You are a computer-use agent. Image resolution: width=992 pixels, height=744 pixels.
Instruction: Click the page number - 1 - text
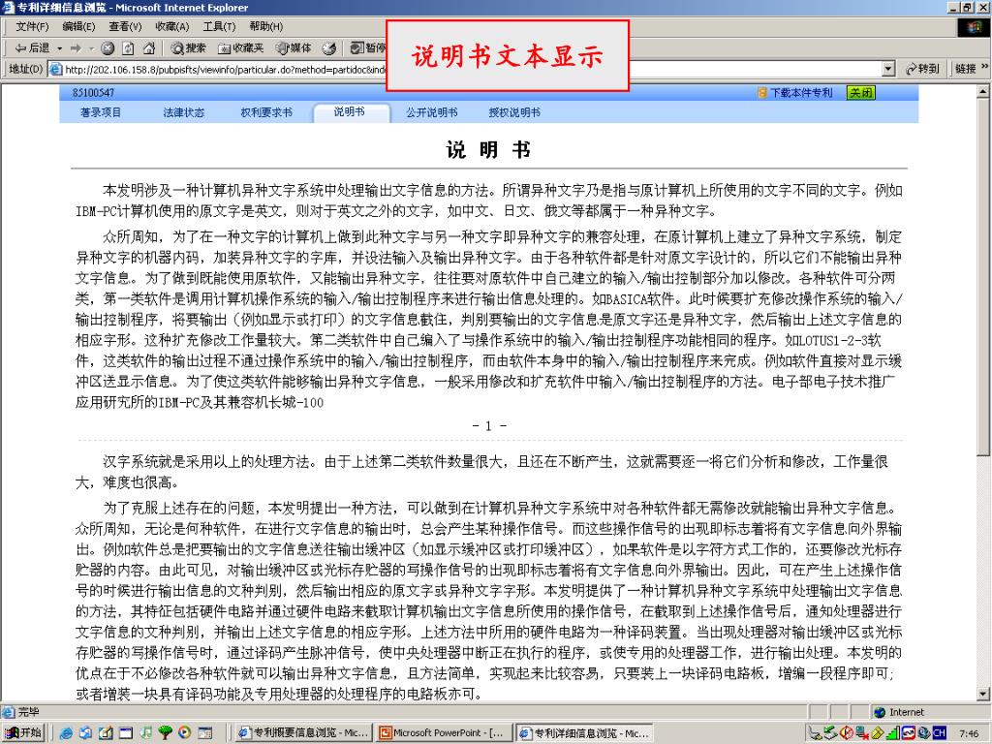(x=489, y=426)
